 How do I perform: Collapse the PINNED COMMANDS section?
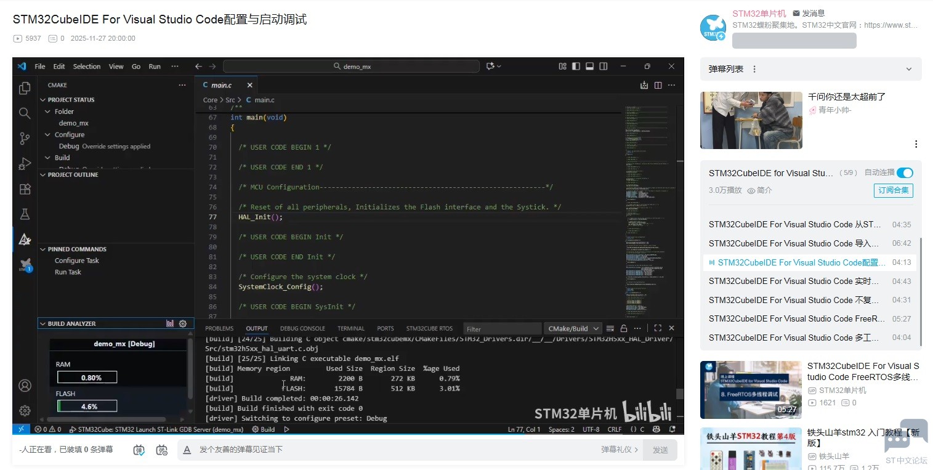[x=43, y=249]
